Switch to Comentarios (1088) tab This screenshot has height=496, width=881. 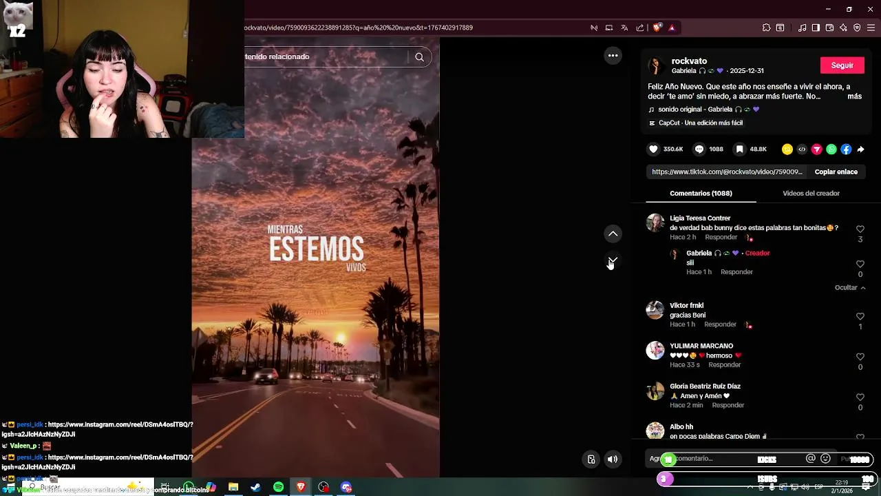point(701,193)
